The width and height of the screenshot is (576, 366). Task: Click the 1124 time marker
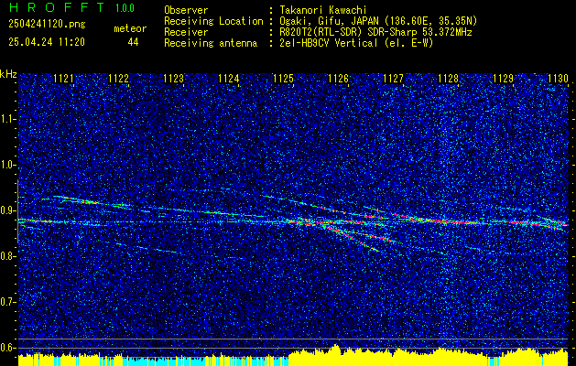(229, 78)
